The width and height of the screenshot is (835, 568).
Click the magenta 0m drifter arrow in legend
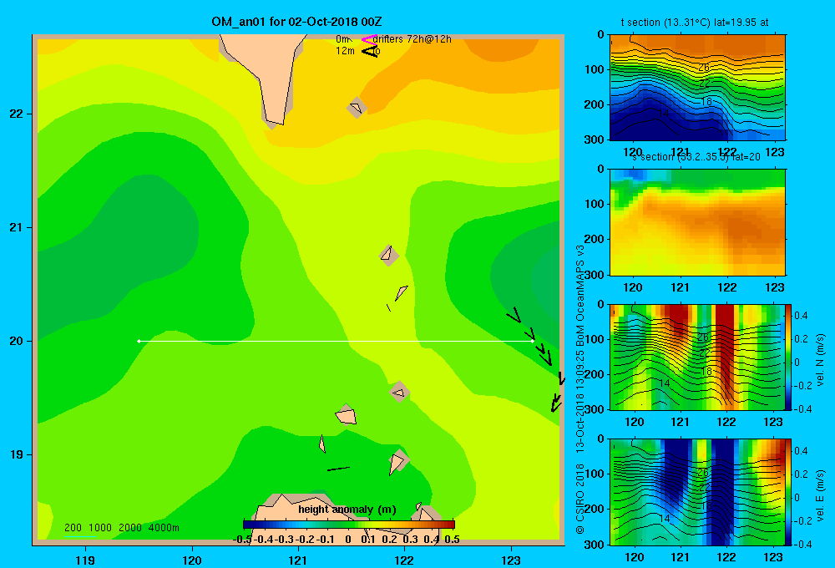click(x=369, y=39)
